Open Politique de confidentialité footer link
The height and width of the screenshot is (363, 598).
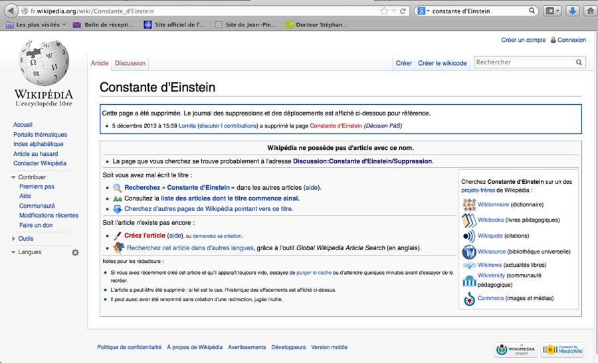click(130, 347)
